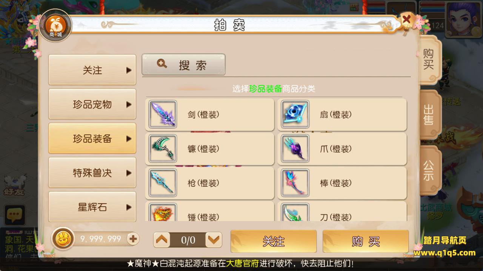Go to next page with down arrow
The width and height of the screenshot is (483, 271).
[214, 240]
